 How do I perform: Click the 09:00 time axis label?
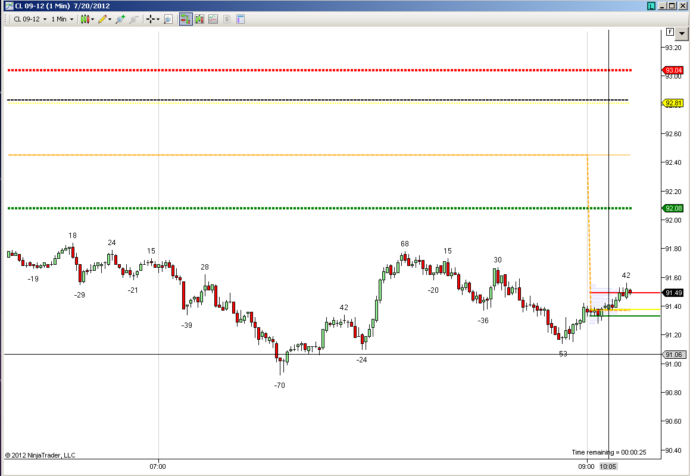click(x=586, y=466)
